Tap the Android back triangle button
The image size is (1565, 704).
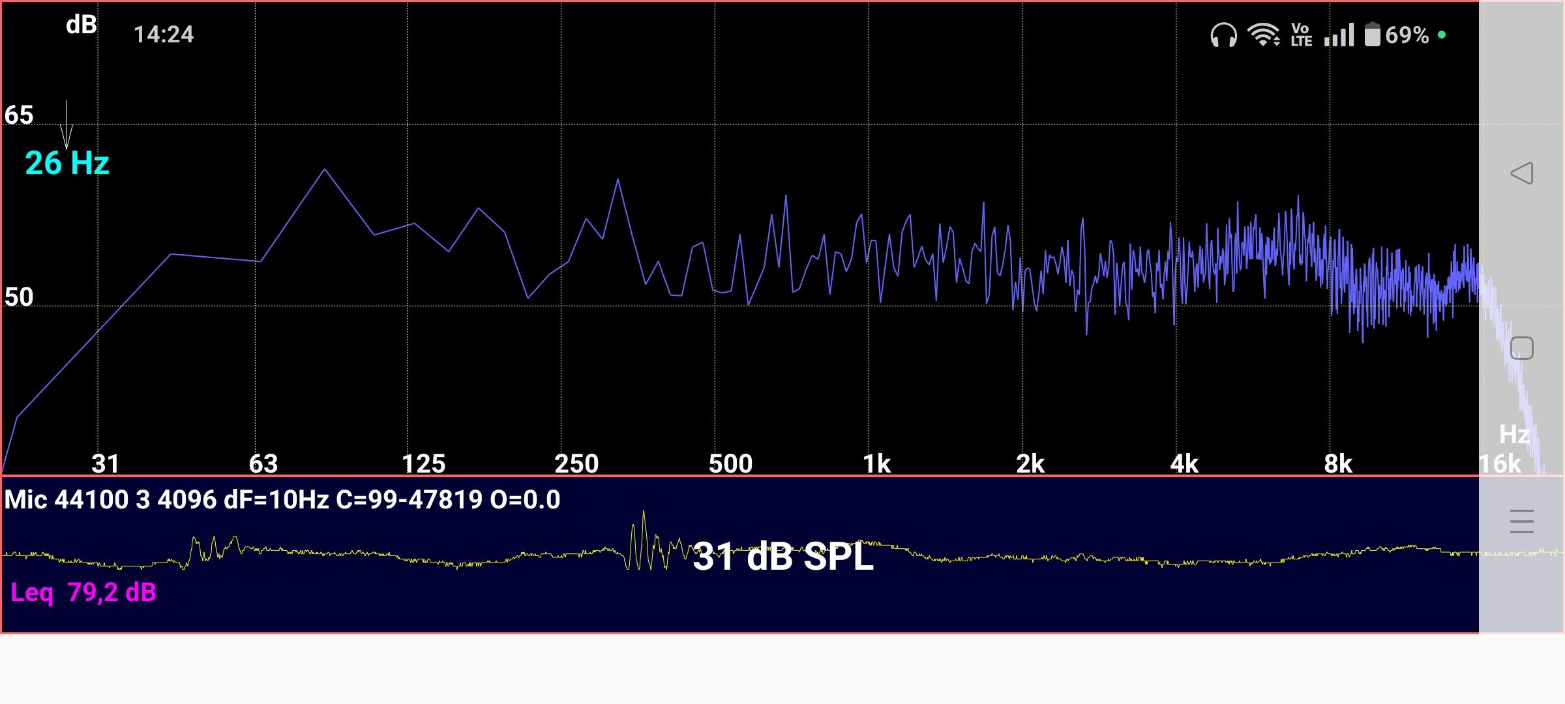click(x=1521, y=173)
